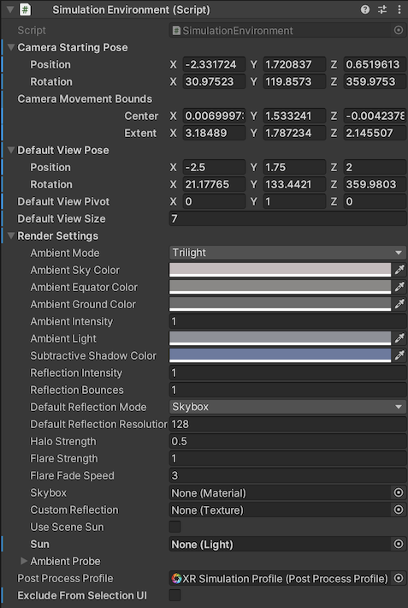Screen dimensions: 408x608
Task: Open object picker for the Script field
Action: [399, 30]
